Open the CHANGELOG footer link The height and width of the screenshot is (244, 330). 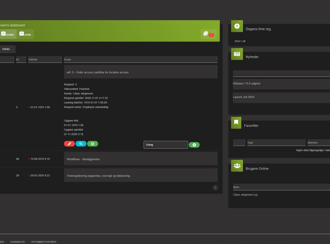click(18, 242)
